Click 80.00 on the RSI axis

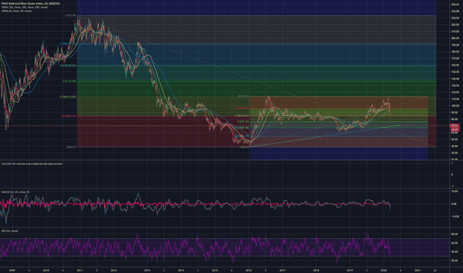(455, 234)
